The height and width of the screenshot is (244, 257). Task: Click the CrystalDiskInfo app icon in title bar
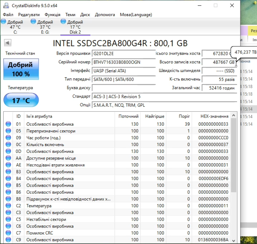(x=6, y=5)
